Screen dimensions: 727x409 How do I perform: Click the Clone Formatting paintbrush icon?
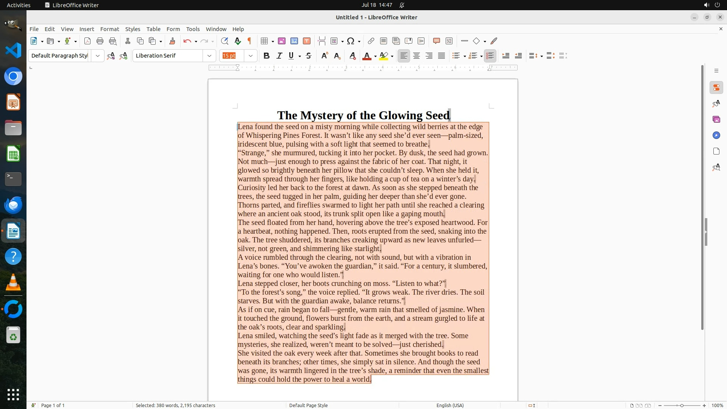click(172, 41)
